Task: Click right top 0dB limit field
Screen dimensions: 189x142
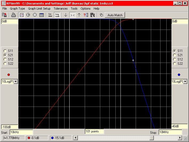Action: coord(180,21)
